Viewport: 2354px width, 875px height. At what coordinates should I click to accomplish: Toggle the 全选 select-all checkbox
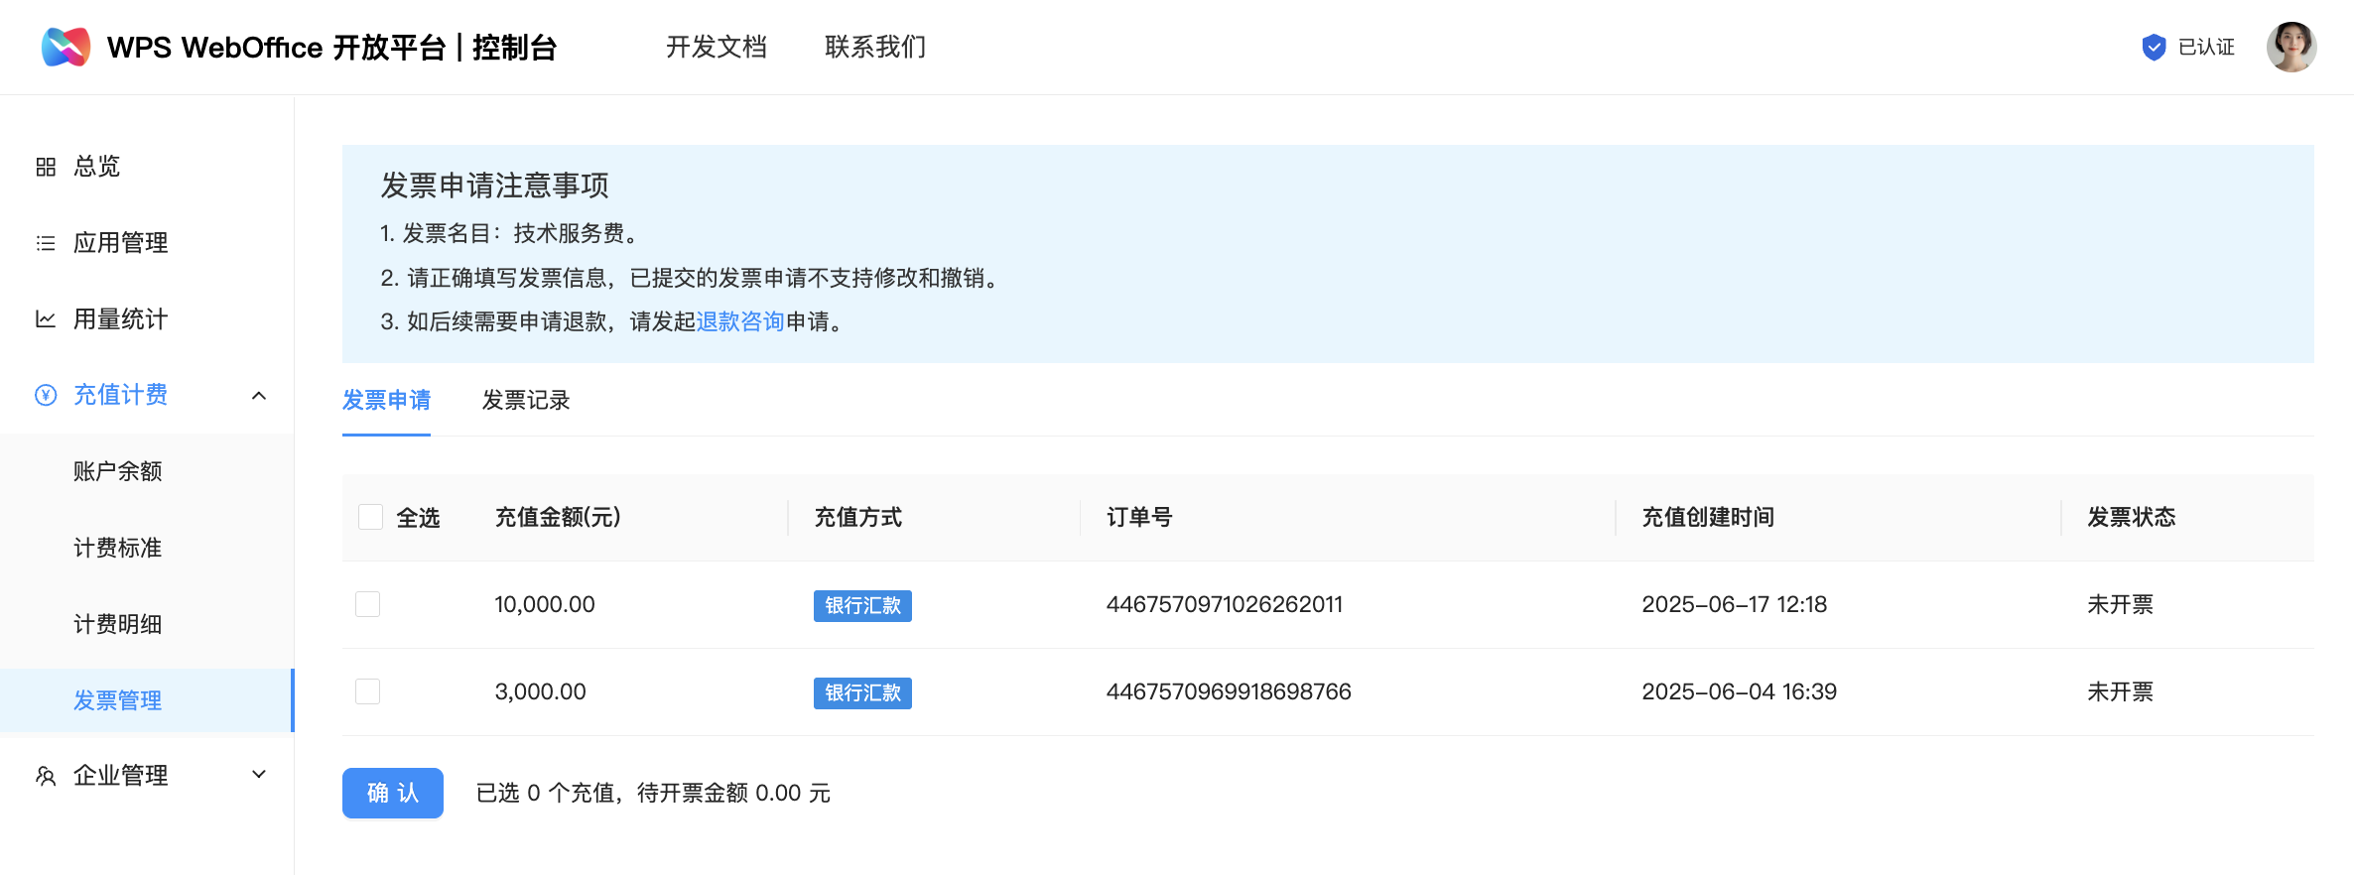(x=370, y=517)
